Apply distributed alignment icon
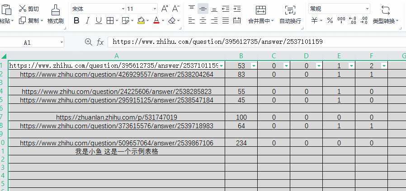 coord(237,20)
